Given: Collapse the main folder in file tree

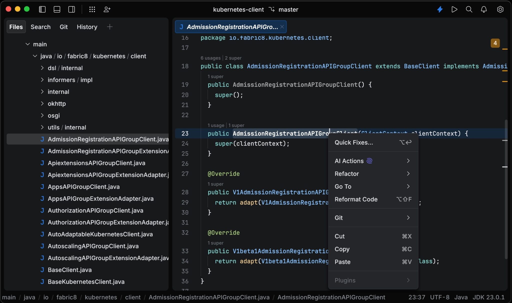Looking at the screenshot, I should (x=28, y=44).
